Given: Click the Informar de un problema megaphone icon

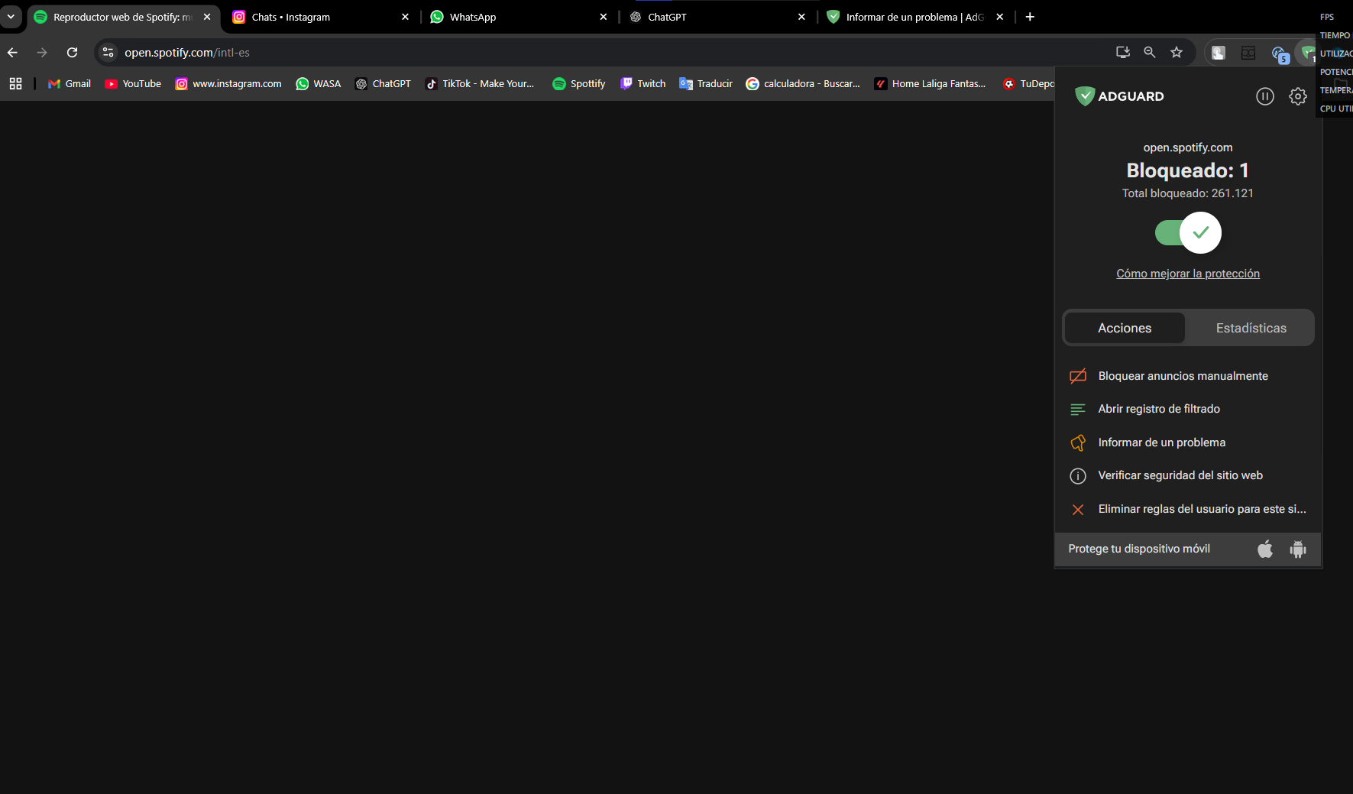Looking at the screenshot, I should 1079,442.
